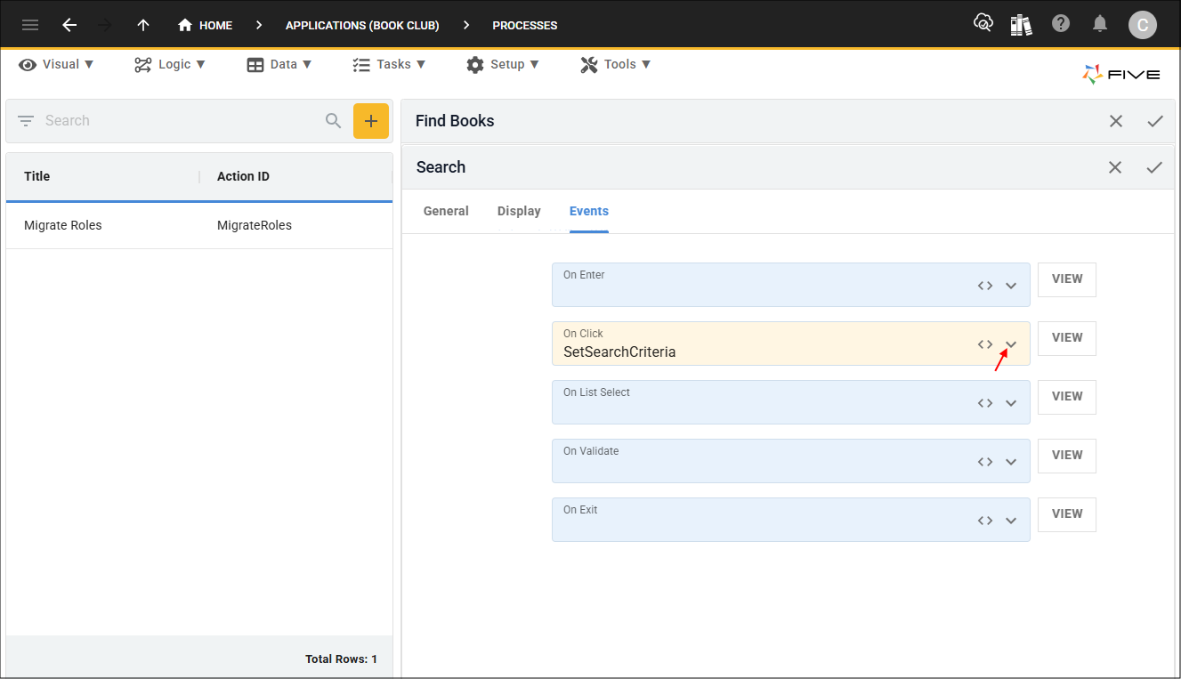Click VIEW beside On List Select
1181x679 pixels.
tap(1067, 397)
